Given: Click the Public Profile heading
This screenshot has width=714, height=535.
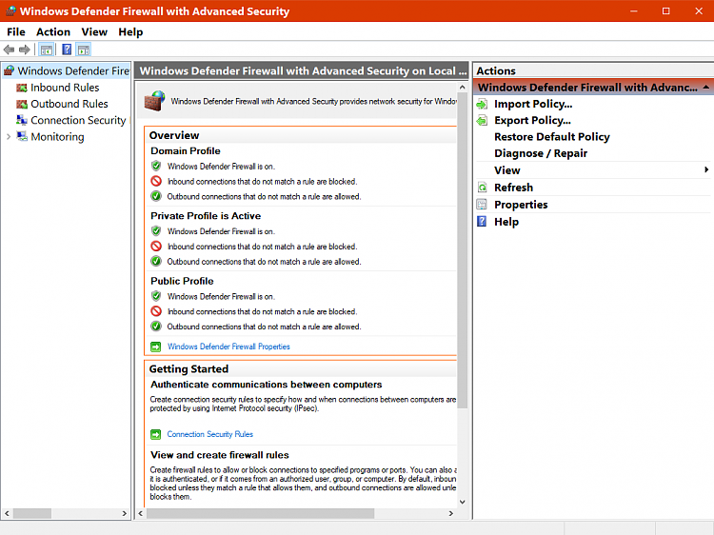Looking at the screenshot, I should click(x=182, y=281).
